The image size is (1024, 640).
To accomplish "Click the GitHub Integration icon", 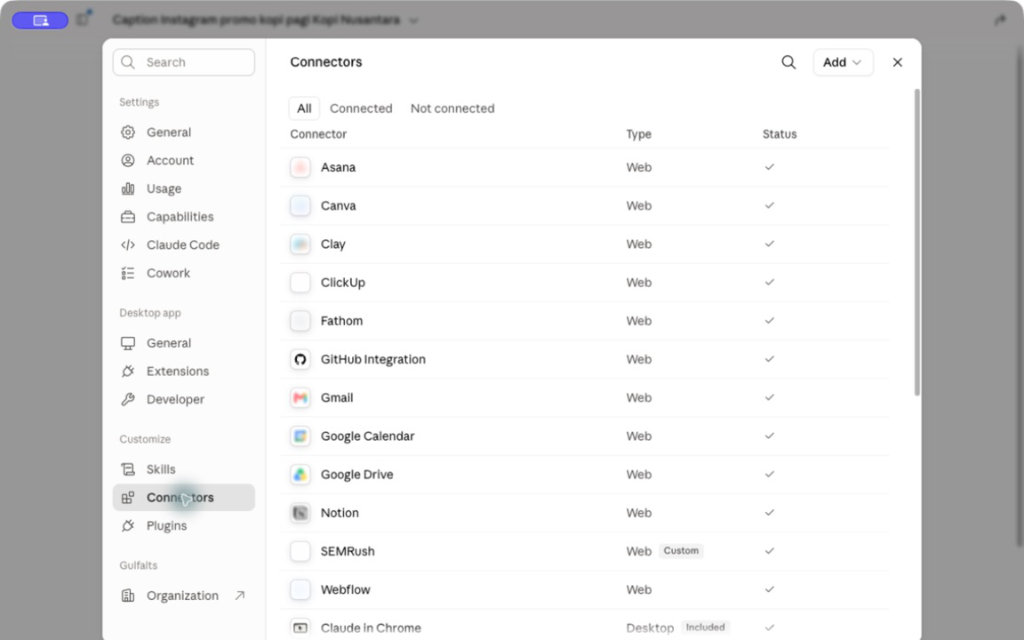I will click(300, 359).
